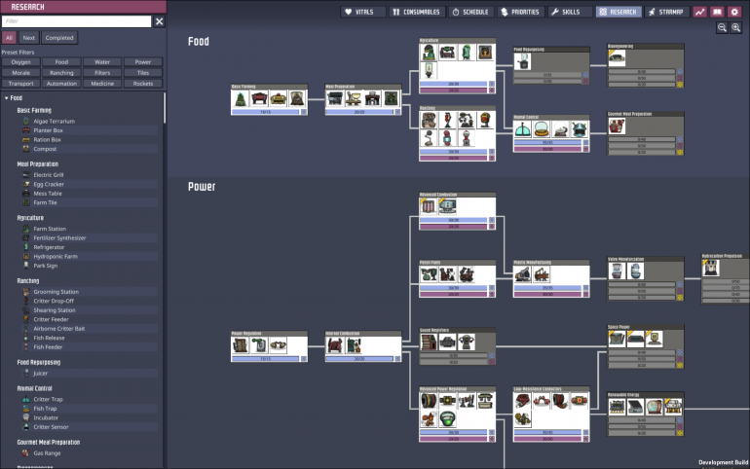Apply the Morale preset filter
The width and height of the screenshot is (750, 469).
coord(21,73)
